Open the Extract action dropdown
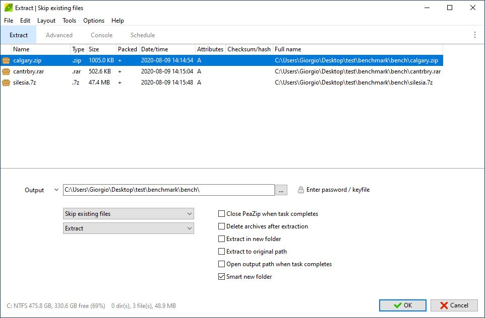The image size is (485, 318). click(129, 228)
